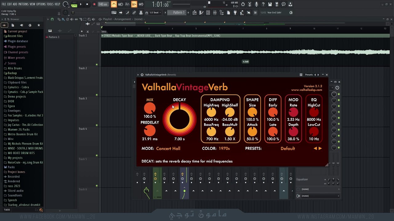Click the plugin gear settings icon
Screen dimensions: 394x221
click(142, 75)
